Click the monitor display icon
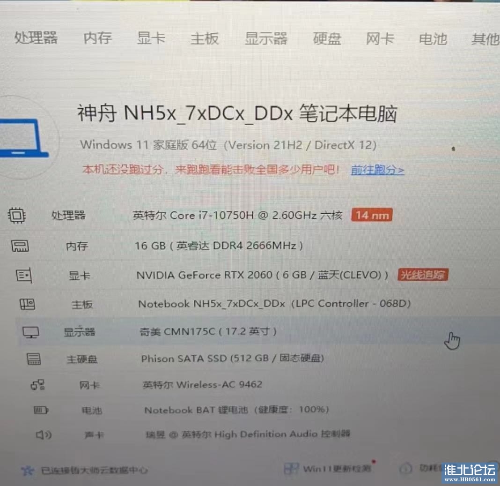Screen dimensions: 500x486 (31, 332)
